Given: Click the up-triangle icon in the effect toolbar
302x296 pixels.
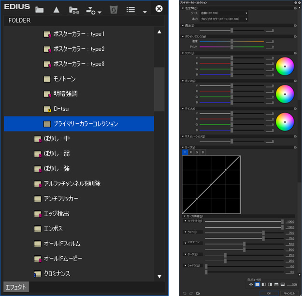Looking at the screenshot, I should point(57,9).
